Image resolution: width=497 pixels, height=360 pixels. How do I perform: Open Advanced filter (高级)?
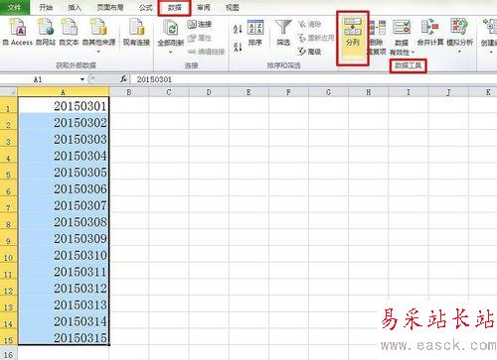tap(310, 52)
